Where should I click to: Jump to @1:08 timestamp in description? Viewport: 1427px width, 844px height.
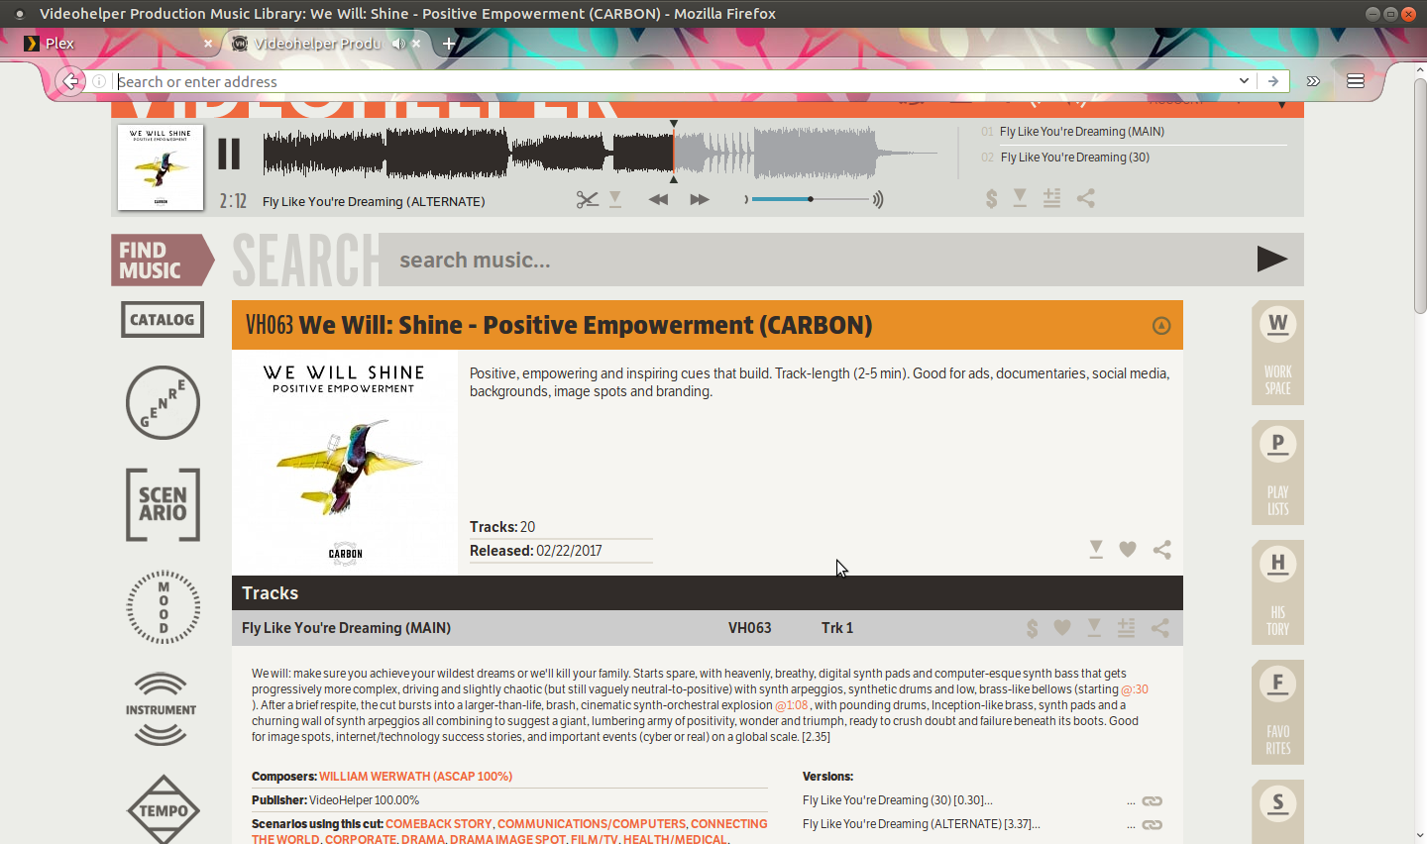792,705
